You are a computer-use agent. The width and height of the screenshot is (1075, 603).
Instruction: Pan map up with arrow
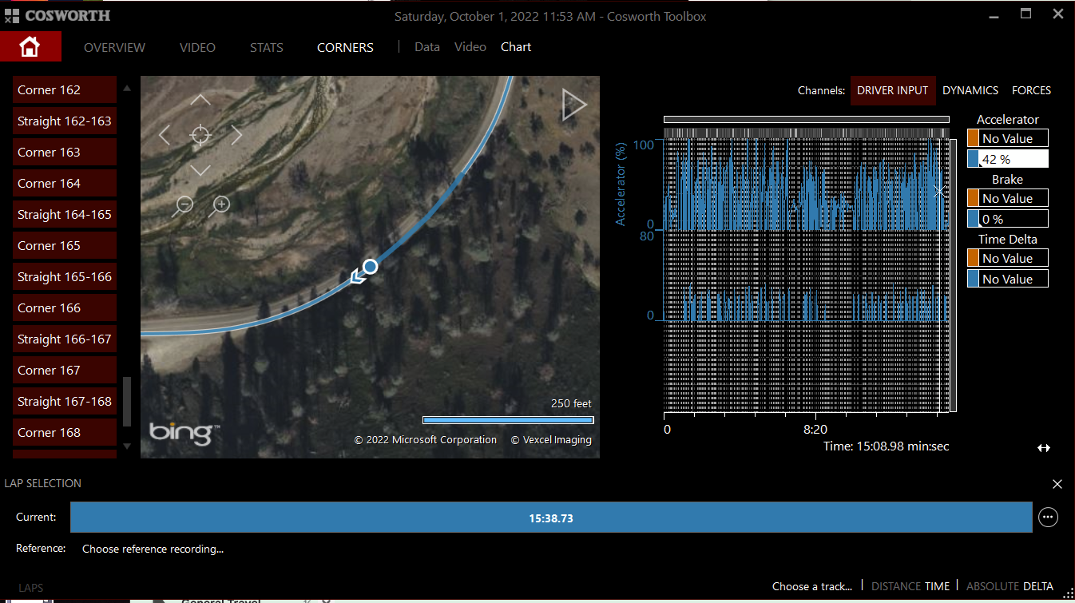(x=200, y=101)
